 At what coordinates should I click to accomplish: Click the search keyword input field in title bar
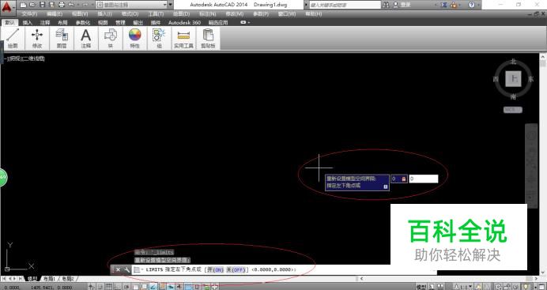(x=345, y=5)
